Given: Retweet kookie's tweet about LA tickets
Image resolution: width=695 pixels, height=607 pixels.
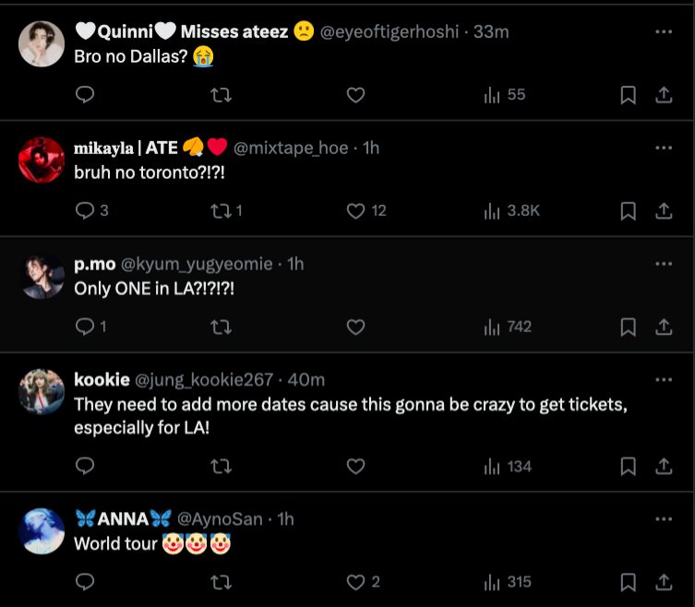Looking at the screenshot, I should point(221,467).
